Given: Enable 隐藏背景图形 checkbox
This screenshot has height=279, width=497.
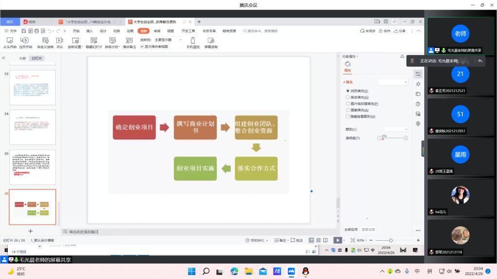Looking at the screenshot, I should pyautogui.click(x=348, y=116).
